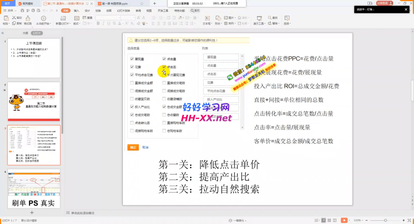414x224 pixels.
Task: Open the Review (审阅) ribbon tab
Action: pos(138,11)
